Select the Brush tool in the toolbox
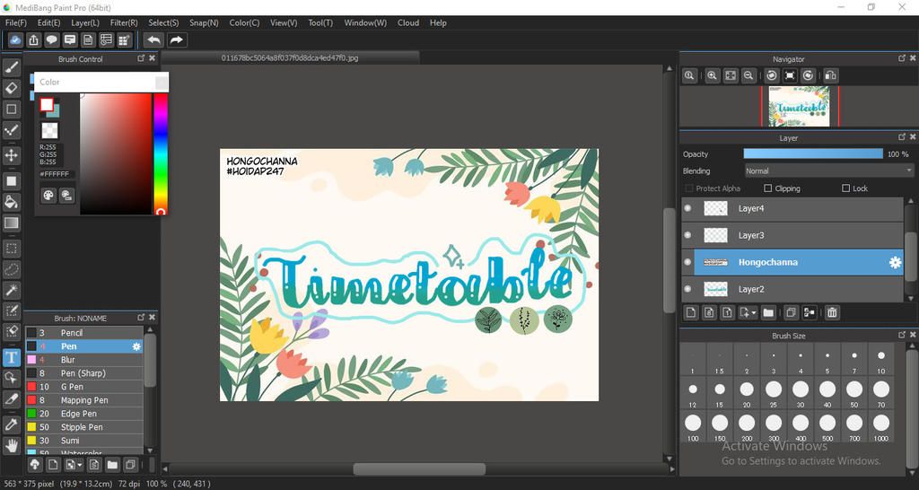This screenshot has width=919, height=490. (12, 68)
